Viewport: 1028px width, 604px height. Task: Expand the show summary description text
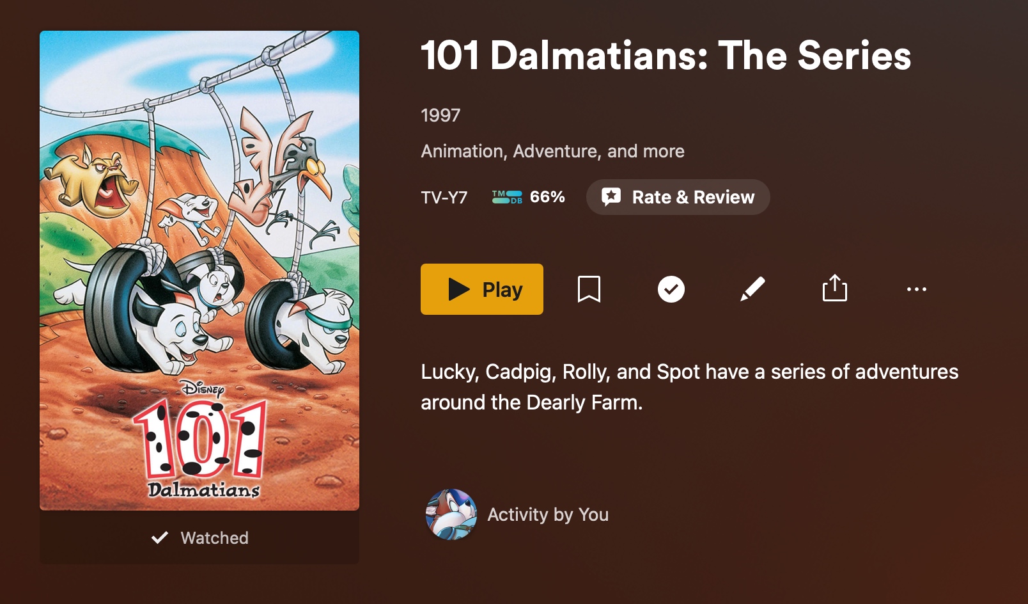click(689, 387)
